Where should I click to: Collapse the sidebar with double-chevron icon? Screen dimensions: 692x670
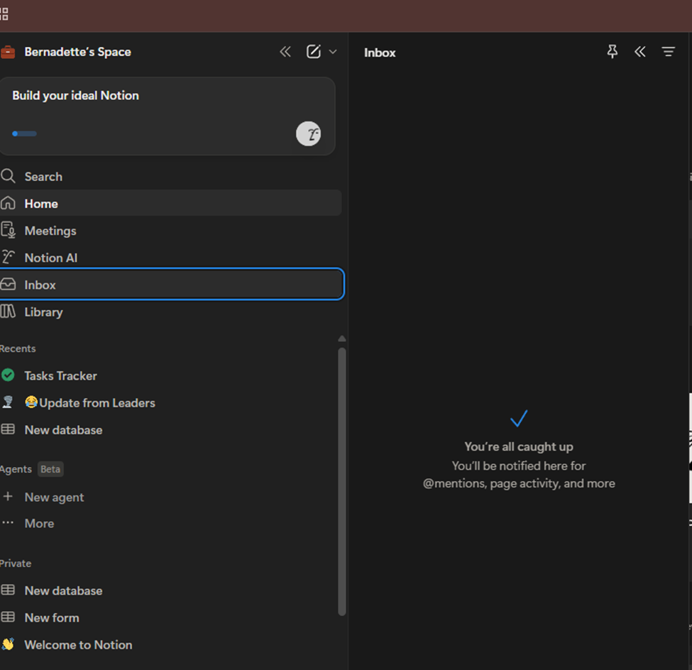click(285, 52)
